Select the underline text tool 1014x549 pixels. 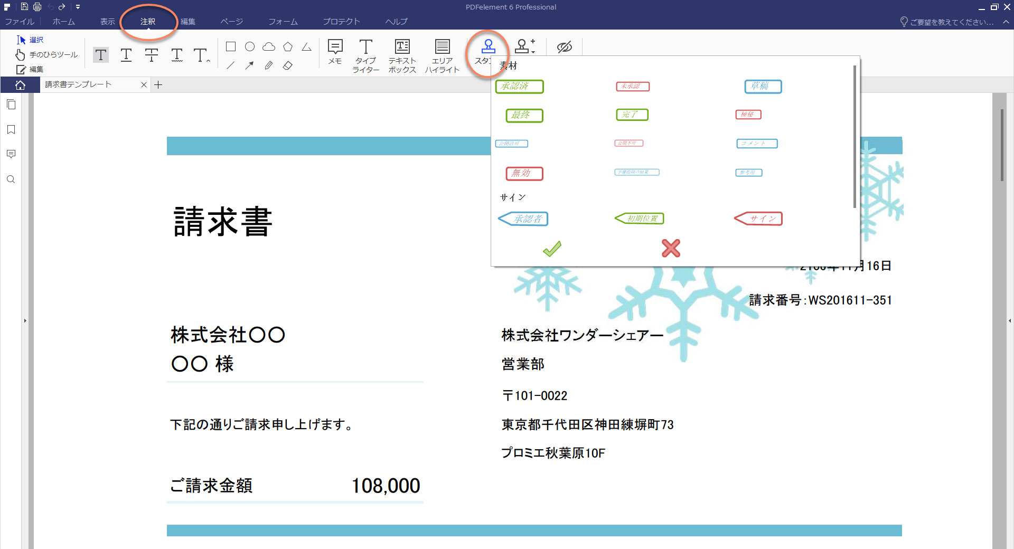[x=126, y=55]
